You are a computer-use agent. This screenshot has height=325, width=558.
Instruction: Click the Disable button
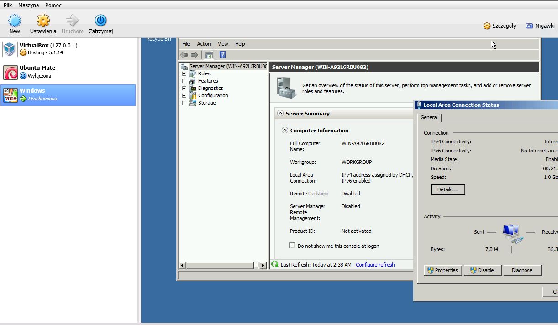point(482,270)
